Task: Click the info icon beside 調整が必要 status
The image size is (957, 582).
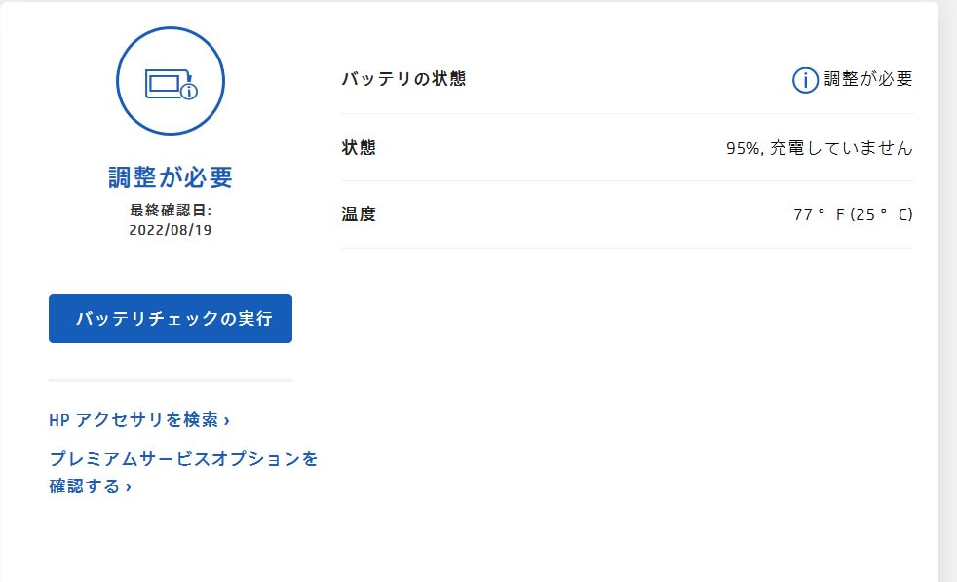Action: tap(805, 80)
